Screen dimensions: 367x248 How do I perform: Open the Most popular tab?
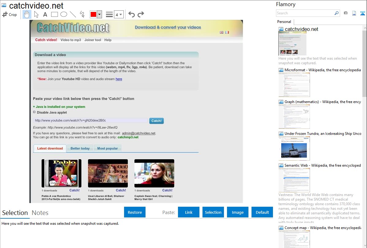point(108,148)
